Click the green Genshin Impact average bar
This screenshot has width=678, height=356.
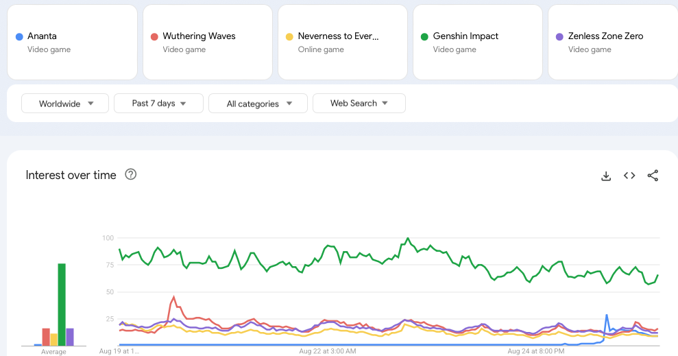62,305
